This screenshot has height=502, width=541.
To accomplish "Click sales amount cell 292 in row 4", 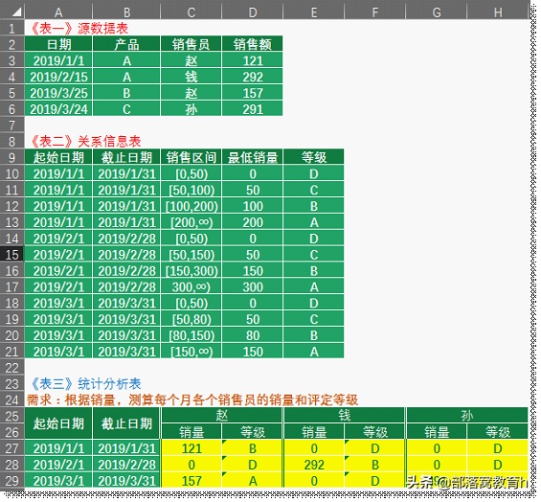I will [253, 77].
